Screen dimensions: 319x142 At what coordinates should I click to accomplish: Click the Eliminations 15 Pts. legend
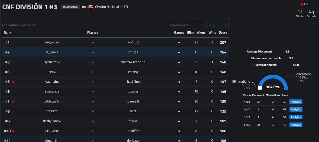click(241, 85)
